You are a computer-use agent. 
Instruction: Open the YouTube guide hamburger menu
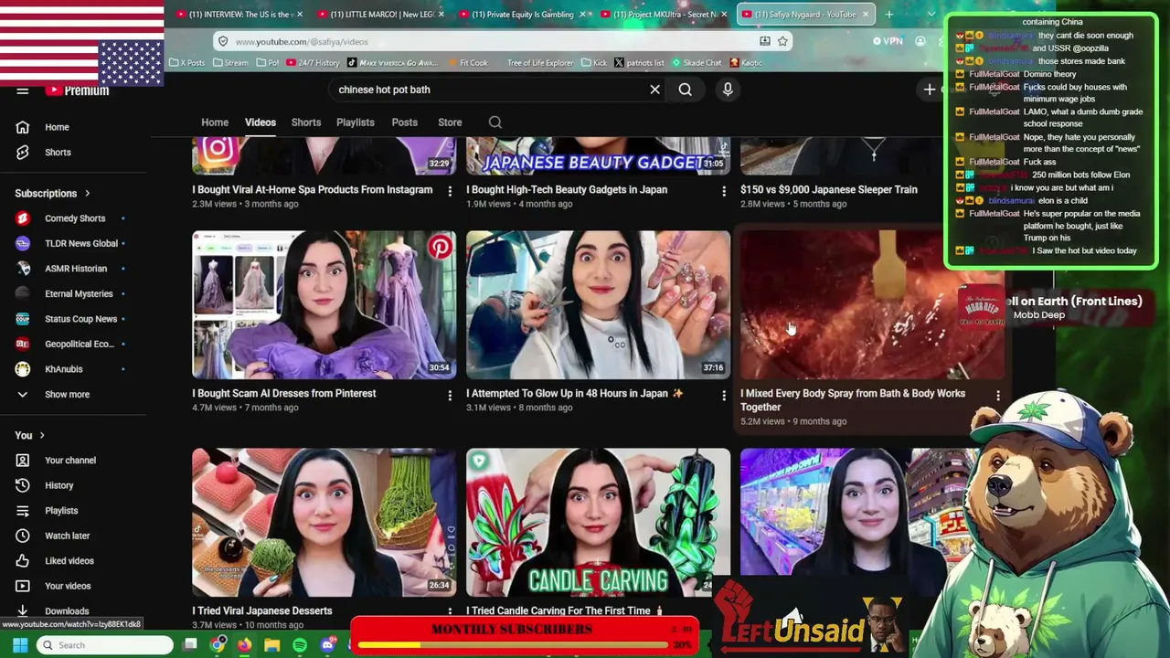22,90
